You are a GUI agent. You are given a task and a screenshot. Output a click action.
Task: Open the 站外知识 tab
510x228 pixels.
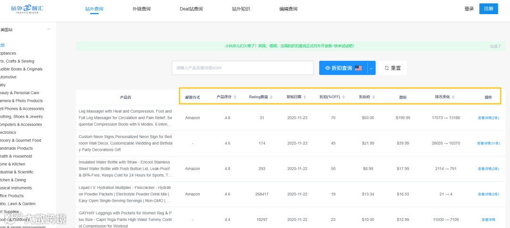241,9
